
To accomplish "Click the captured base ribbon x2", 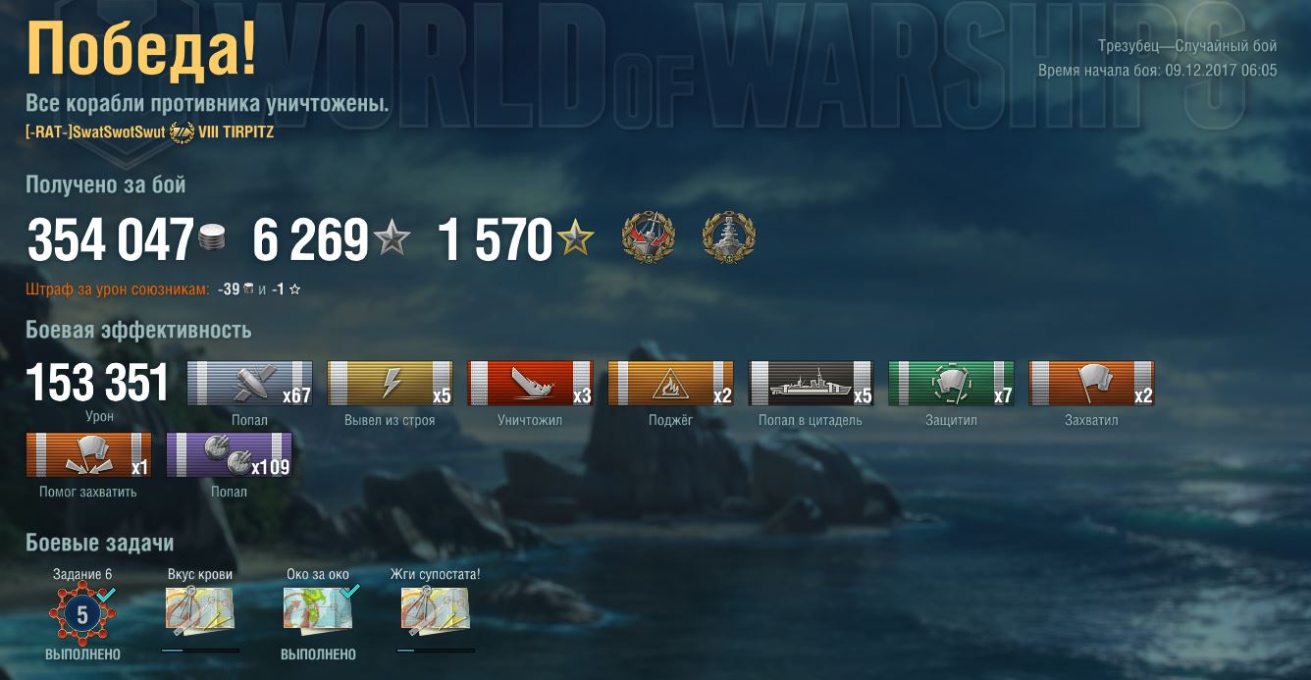I will coord(1091,383).
